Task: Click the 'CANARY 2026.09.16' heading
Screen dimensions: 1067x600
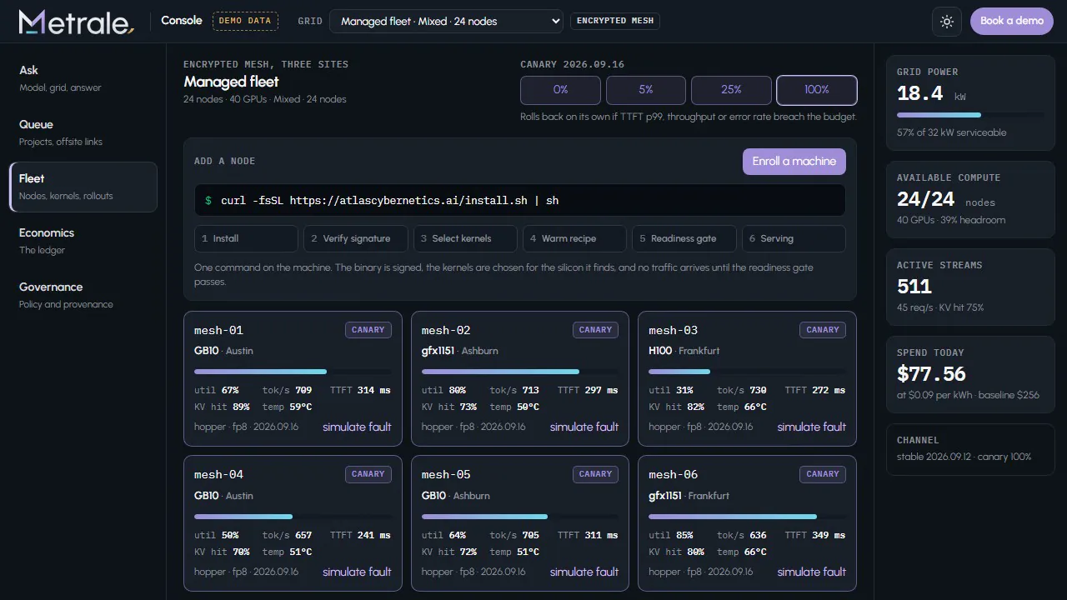Action: (572, 64)
